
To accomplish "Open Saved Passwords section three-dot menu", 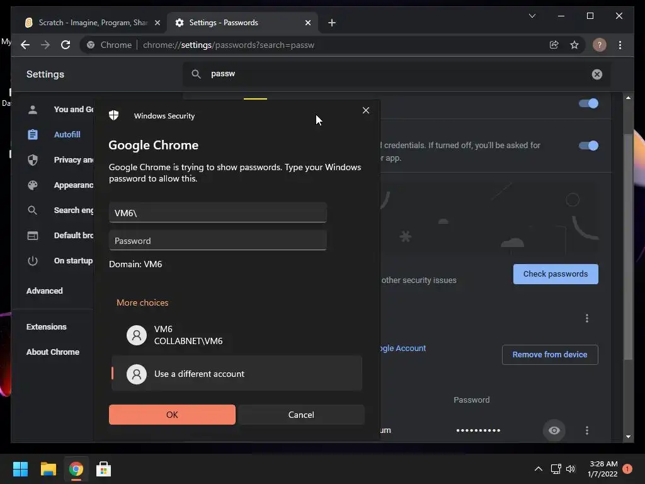I will pyautogui.click(x=587, y=318).
